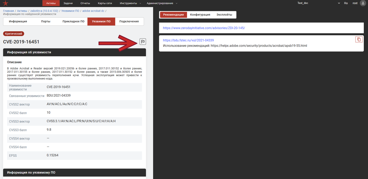Open the bdu.fstec.ru vulnerability link

pyautogui.click(x=188, y=40)
